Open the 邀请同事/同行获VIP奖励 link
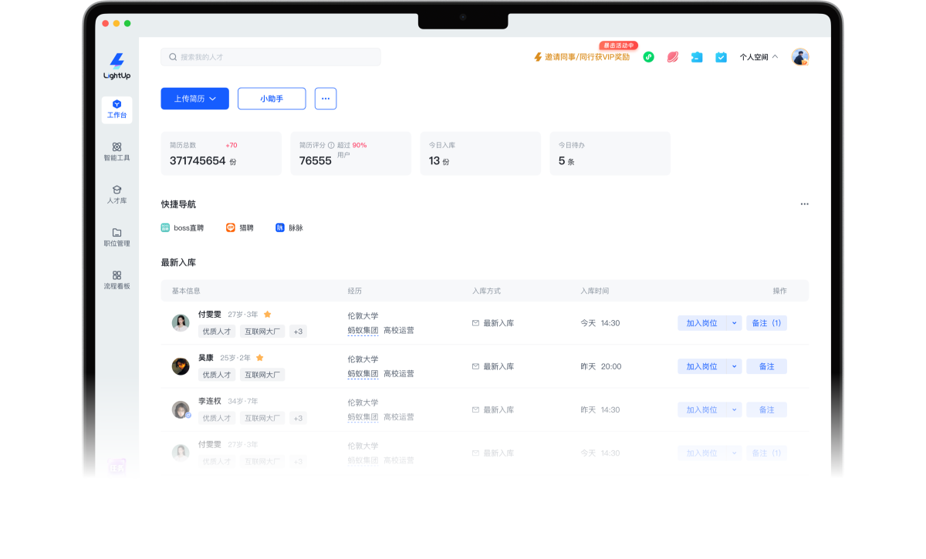The image size is (926, 559). [x=582, y=57]
